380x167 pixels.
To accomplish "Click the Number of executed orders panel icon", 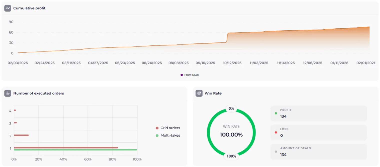I will point(7,93).
